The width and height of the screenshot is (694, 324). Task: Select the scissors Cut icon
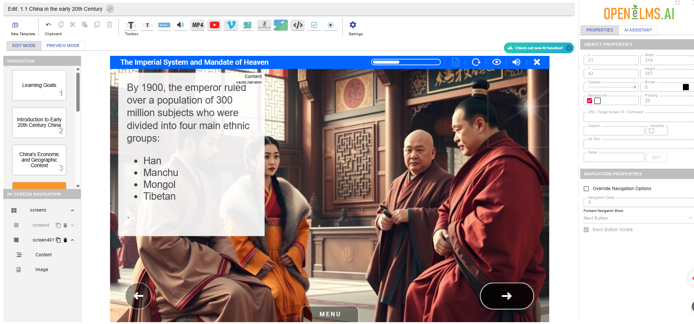tap(73, 24)
